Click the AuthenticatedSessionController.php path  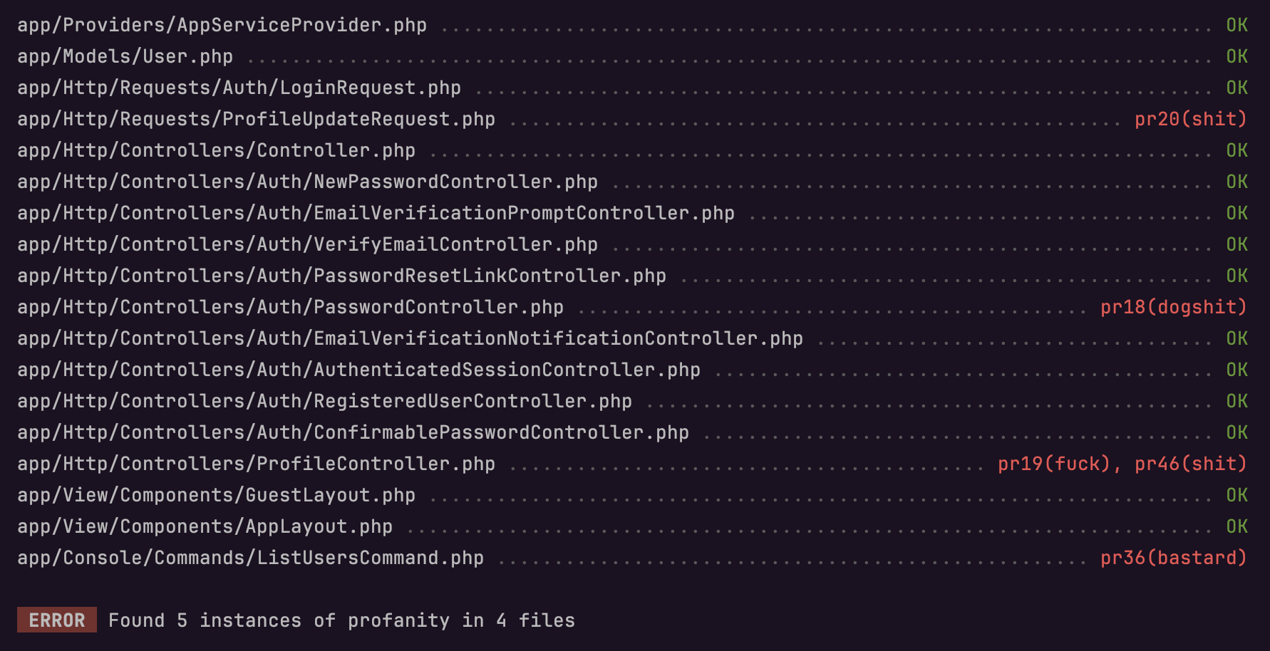[358, 370]
